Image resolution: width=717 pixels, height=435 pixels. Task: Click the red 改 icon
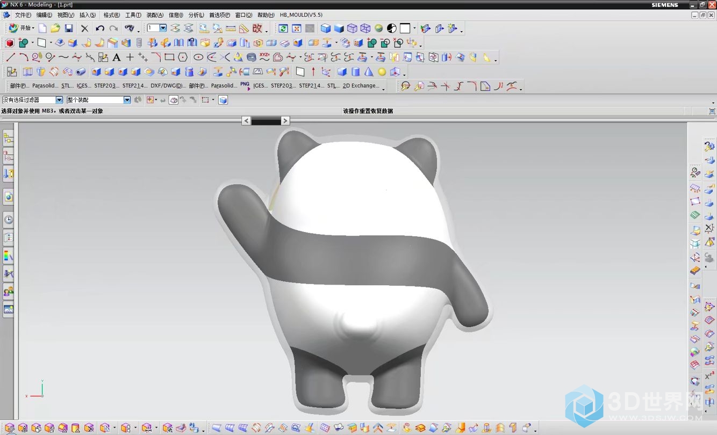click(x=257, y=28)
